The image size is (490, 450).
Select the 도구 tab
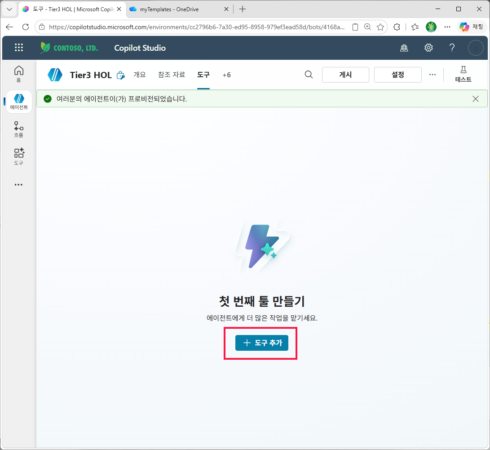click(203, 75)
